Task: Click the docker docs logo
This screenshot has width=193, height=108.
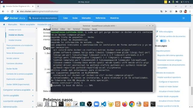Action: (x=14, y=18)
